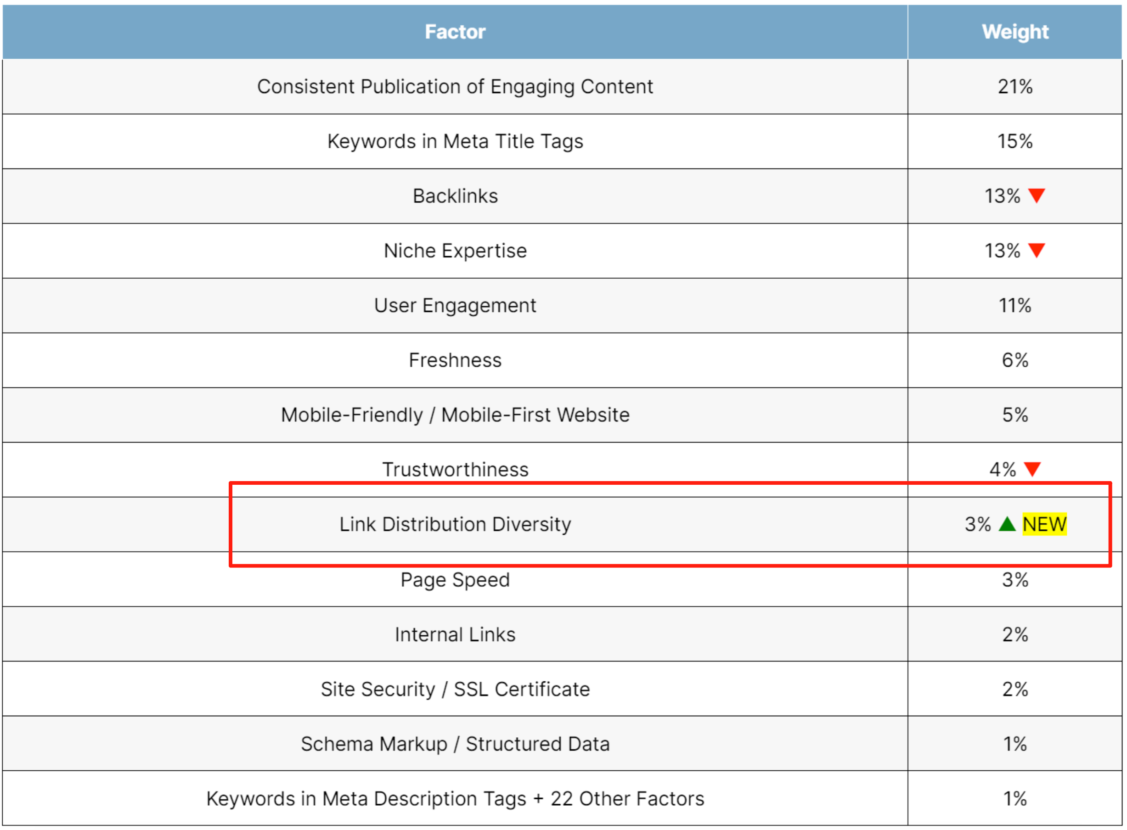
Task: Click the red down arrow next to Trustworthiness 4%
Action: [1032, 469]
